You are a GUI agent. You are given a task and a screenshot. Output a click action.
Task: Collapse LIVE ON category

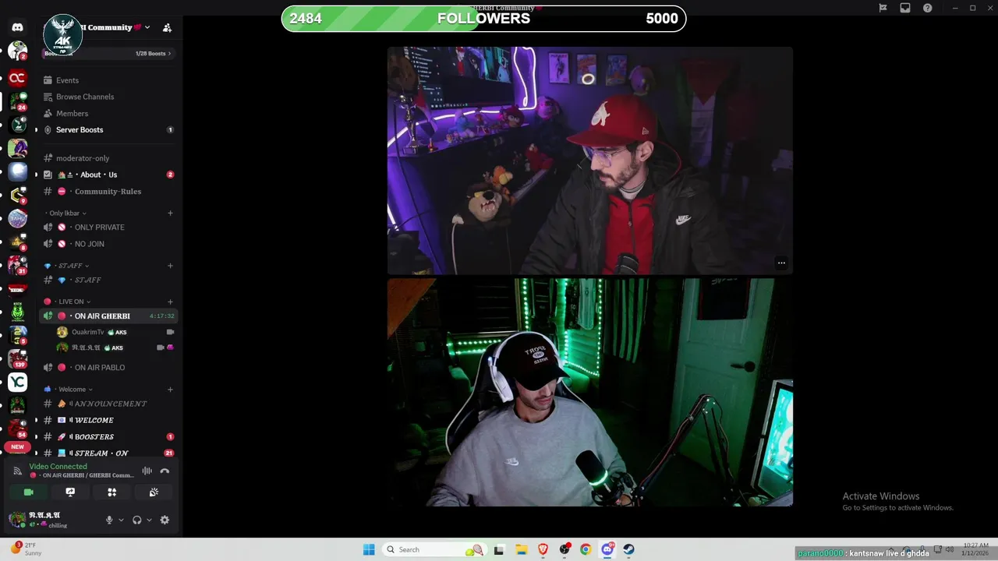67,302
